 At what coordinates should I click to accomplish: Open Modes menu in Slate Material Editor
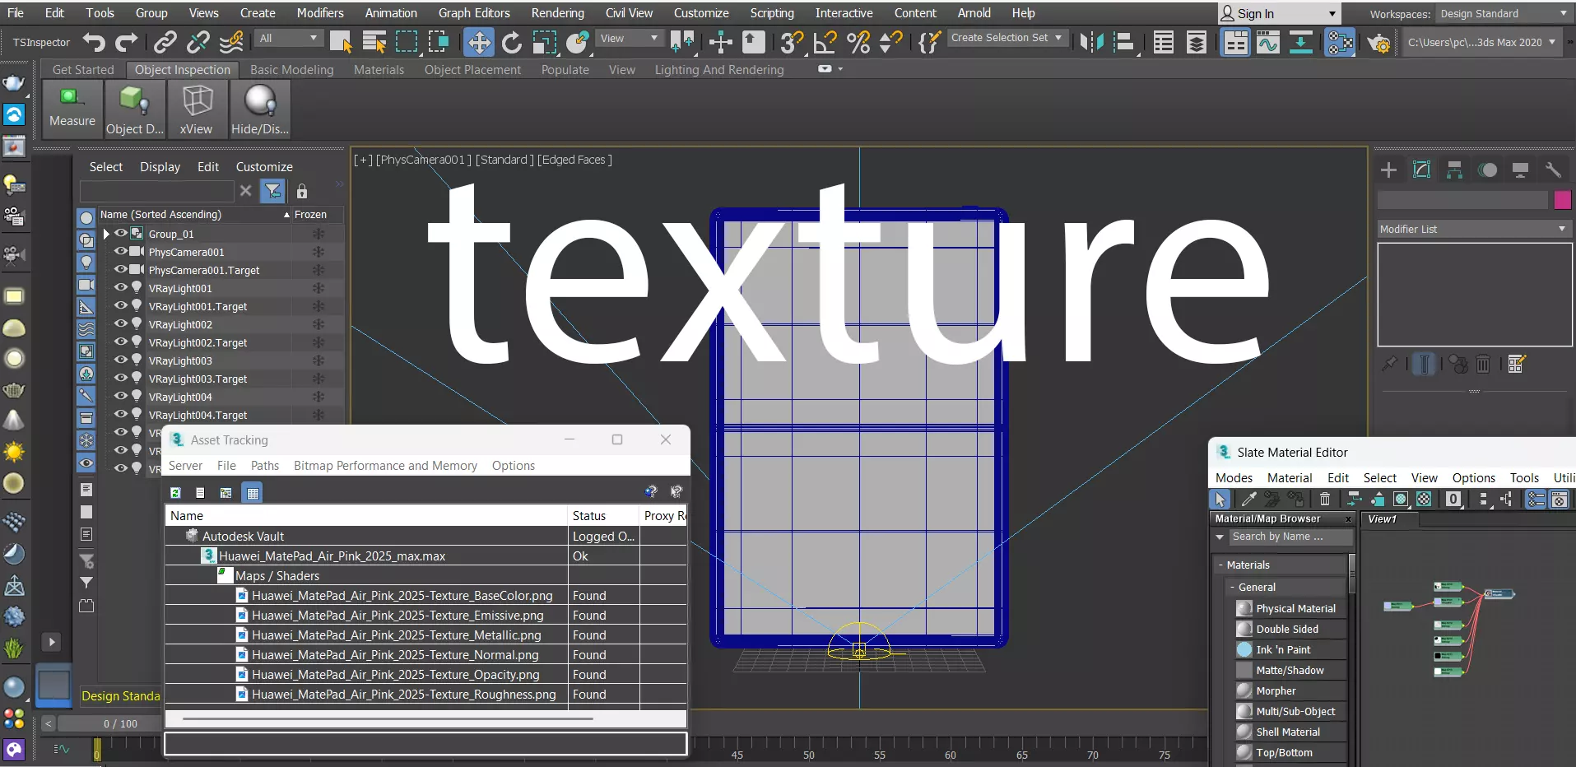coord(1234,478)
